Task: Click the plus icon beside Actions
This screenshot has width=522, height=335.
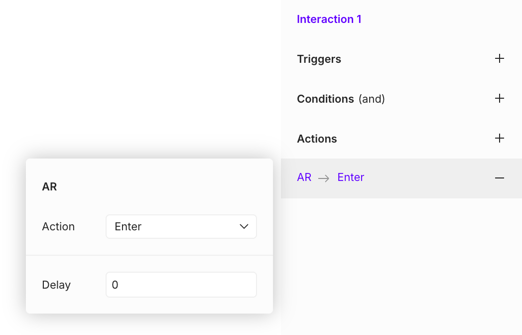Action: click(500, 138)
